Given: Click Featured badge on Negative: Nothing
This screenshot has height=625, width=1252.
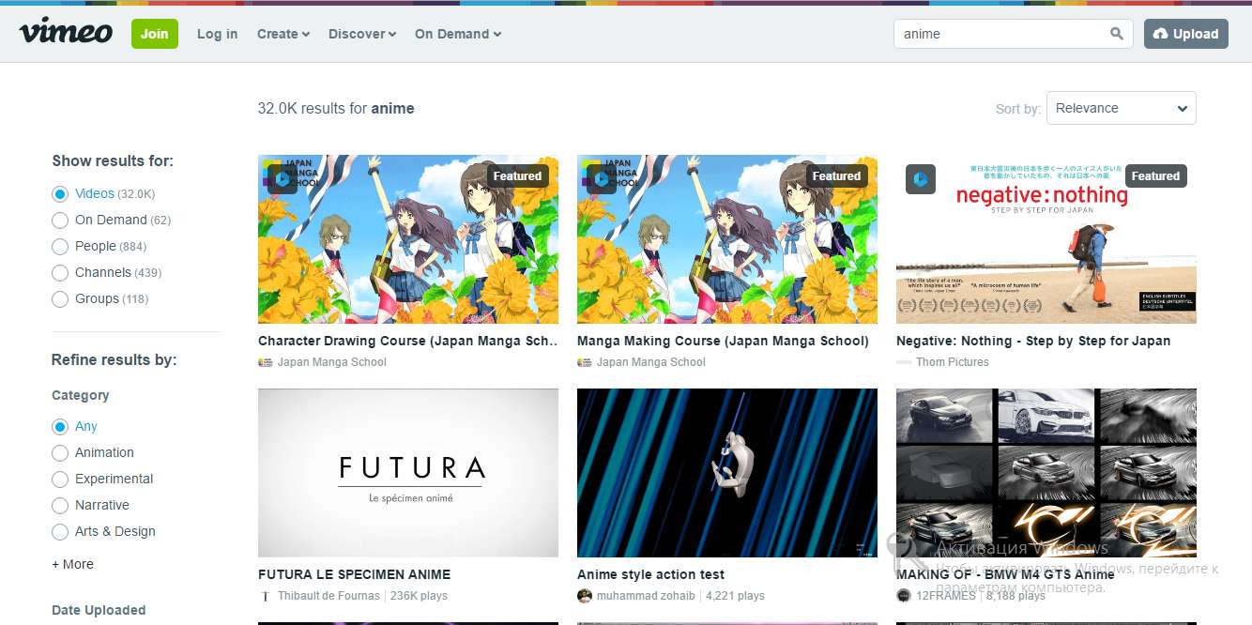Looking at the screenshot, I should [1155, 176].
